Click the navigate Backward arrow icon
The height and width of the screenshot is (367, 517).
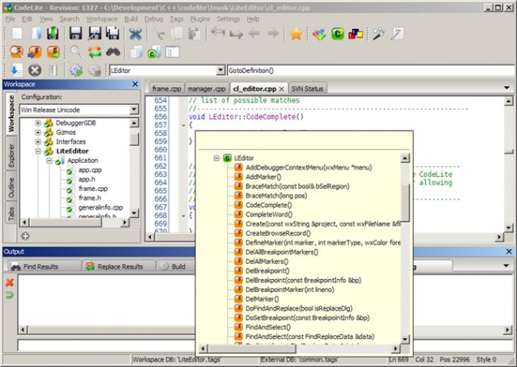pyautogui.click(x=254, y=33)
